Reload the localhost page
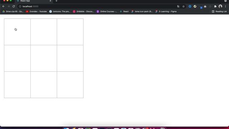229x129 pixels. pos(14,6)
